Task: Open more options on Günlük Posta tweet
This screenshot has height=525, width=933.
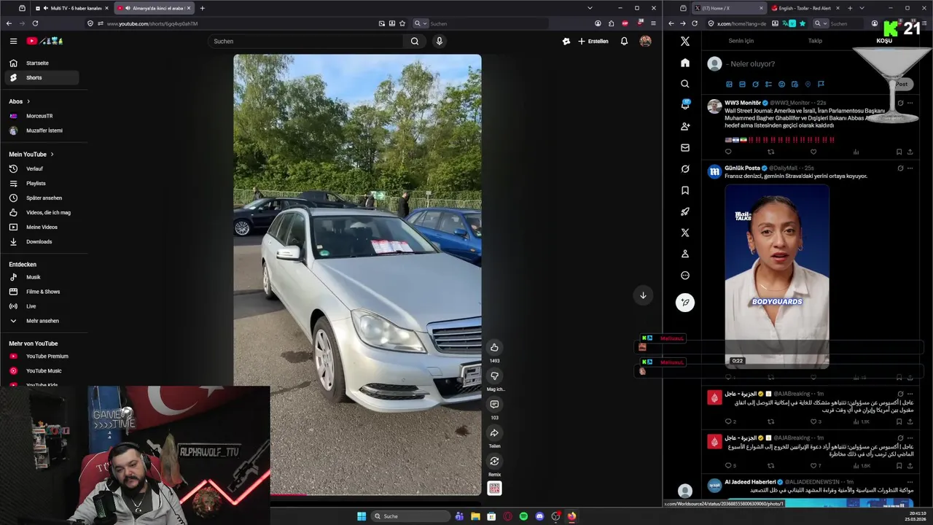Action: point(910,168)
